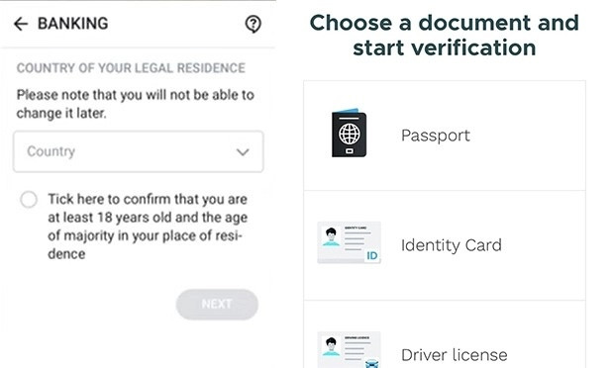Click the blue ID badge on identity card
612x368 pixels.
[x=372, y=256]
